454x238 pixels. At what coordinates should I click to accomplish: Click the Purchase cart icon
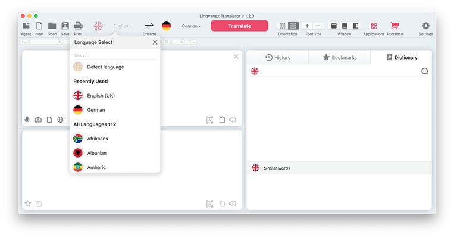[x=395, y=26]
